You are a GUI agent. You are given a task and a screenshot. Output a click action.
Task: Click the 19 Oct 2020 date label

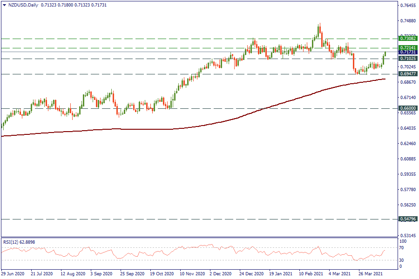click(162, 274)
